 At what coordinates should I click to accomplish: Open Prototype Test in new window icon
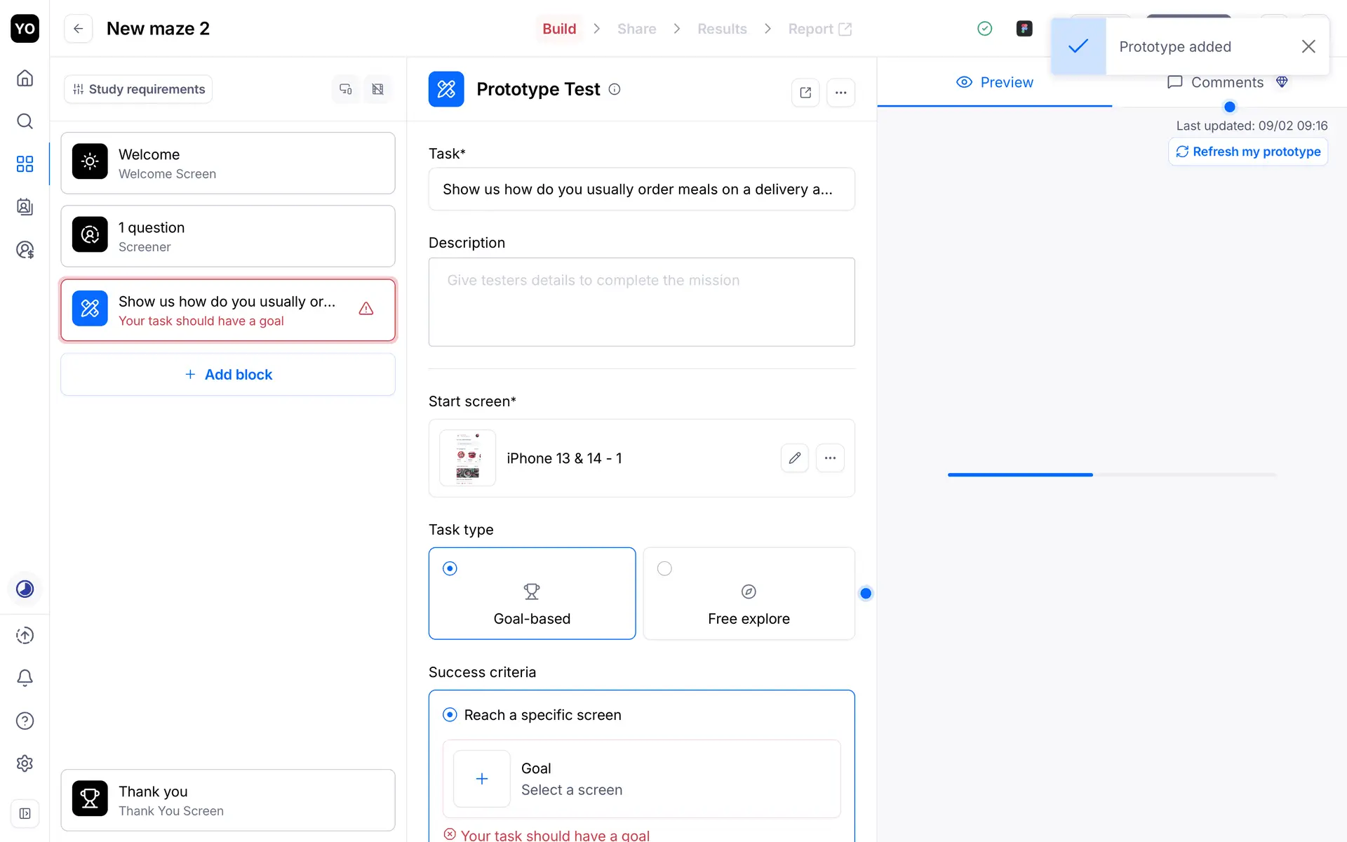pos(805,93)
